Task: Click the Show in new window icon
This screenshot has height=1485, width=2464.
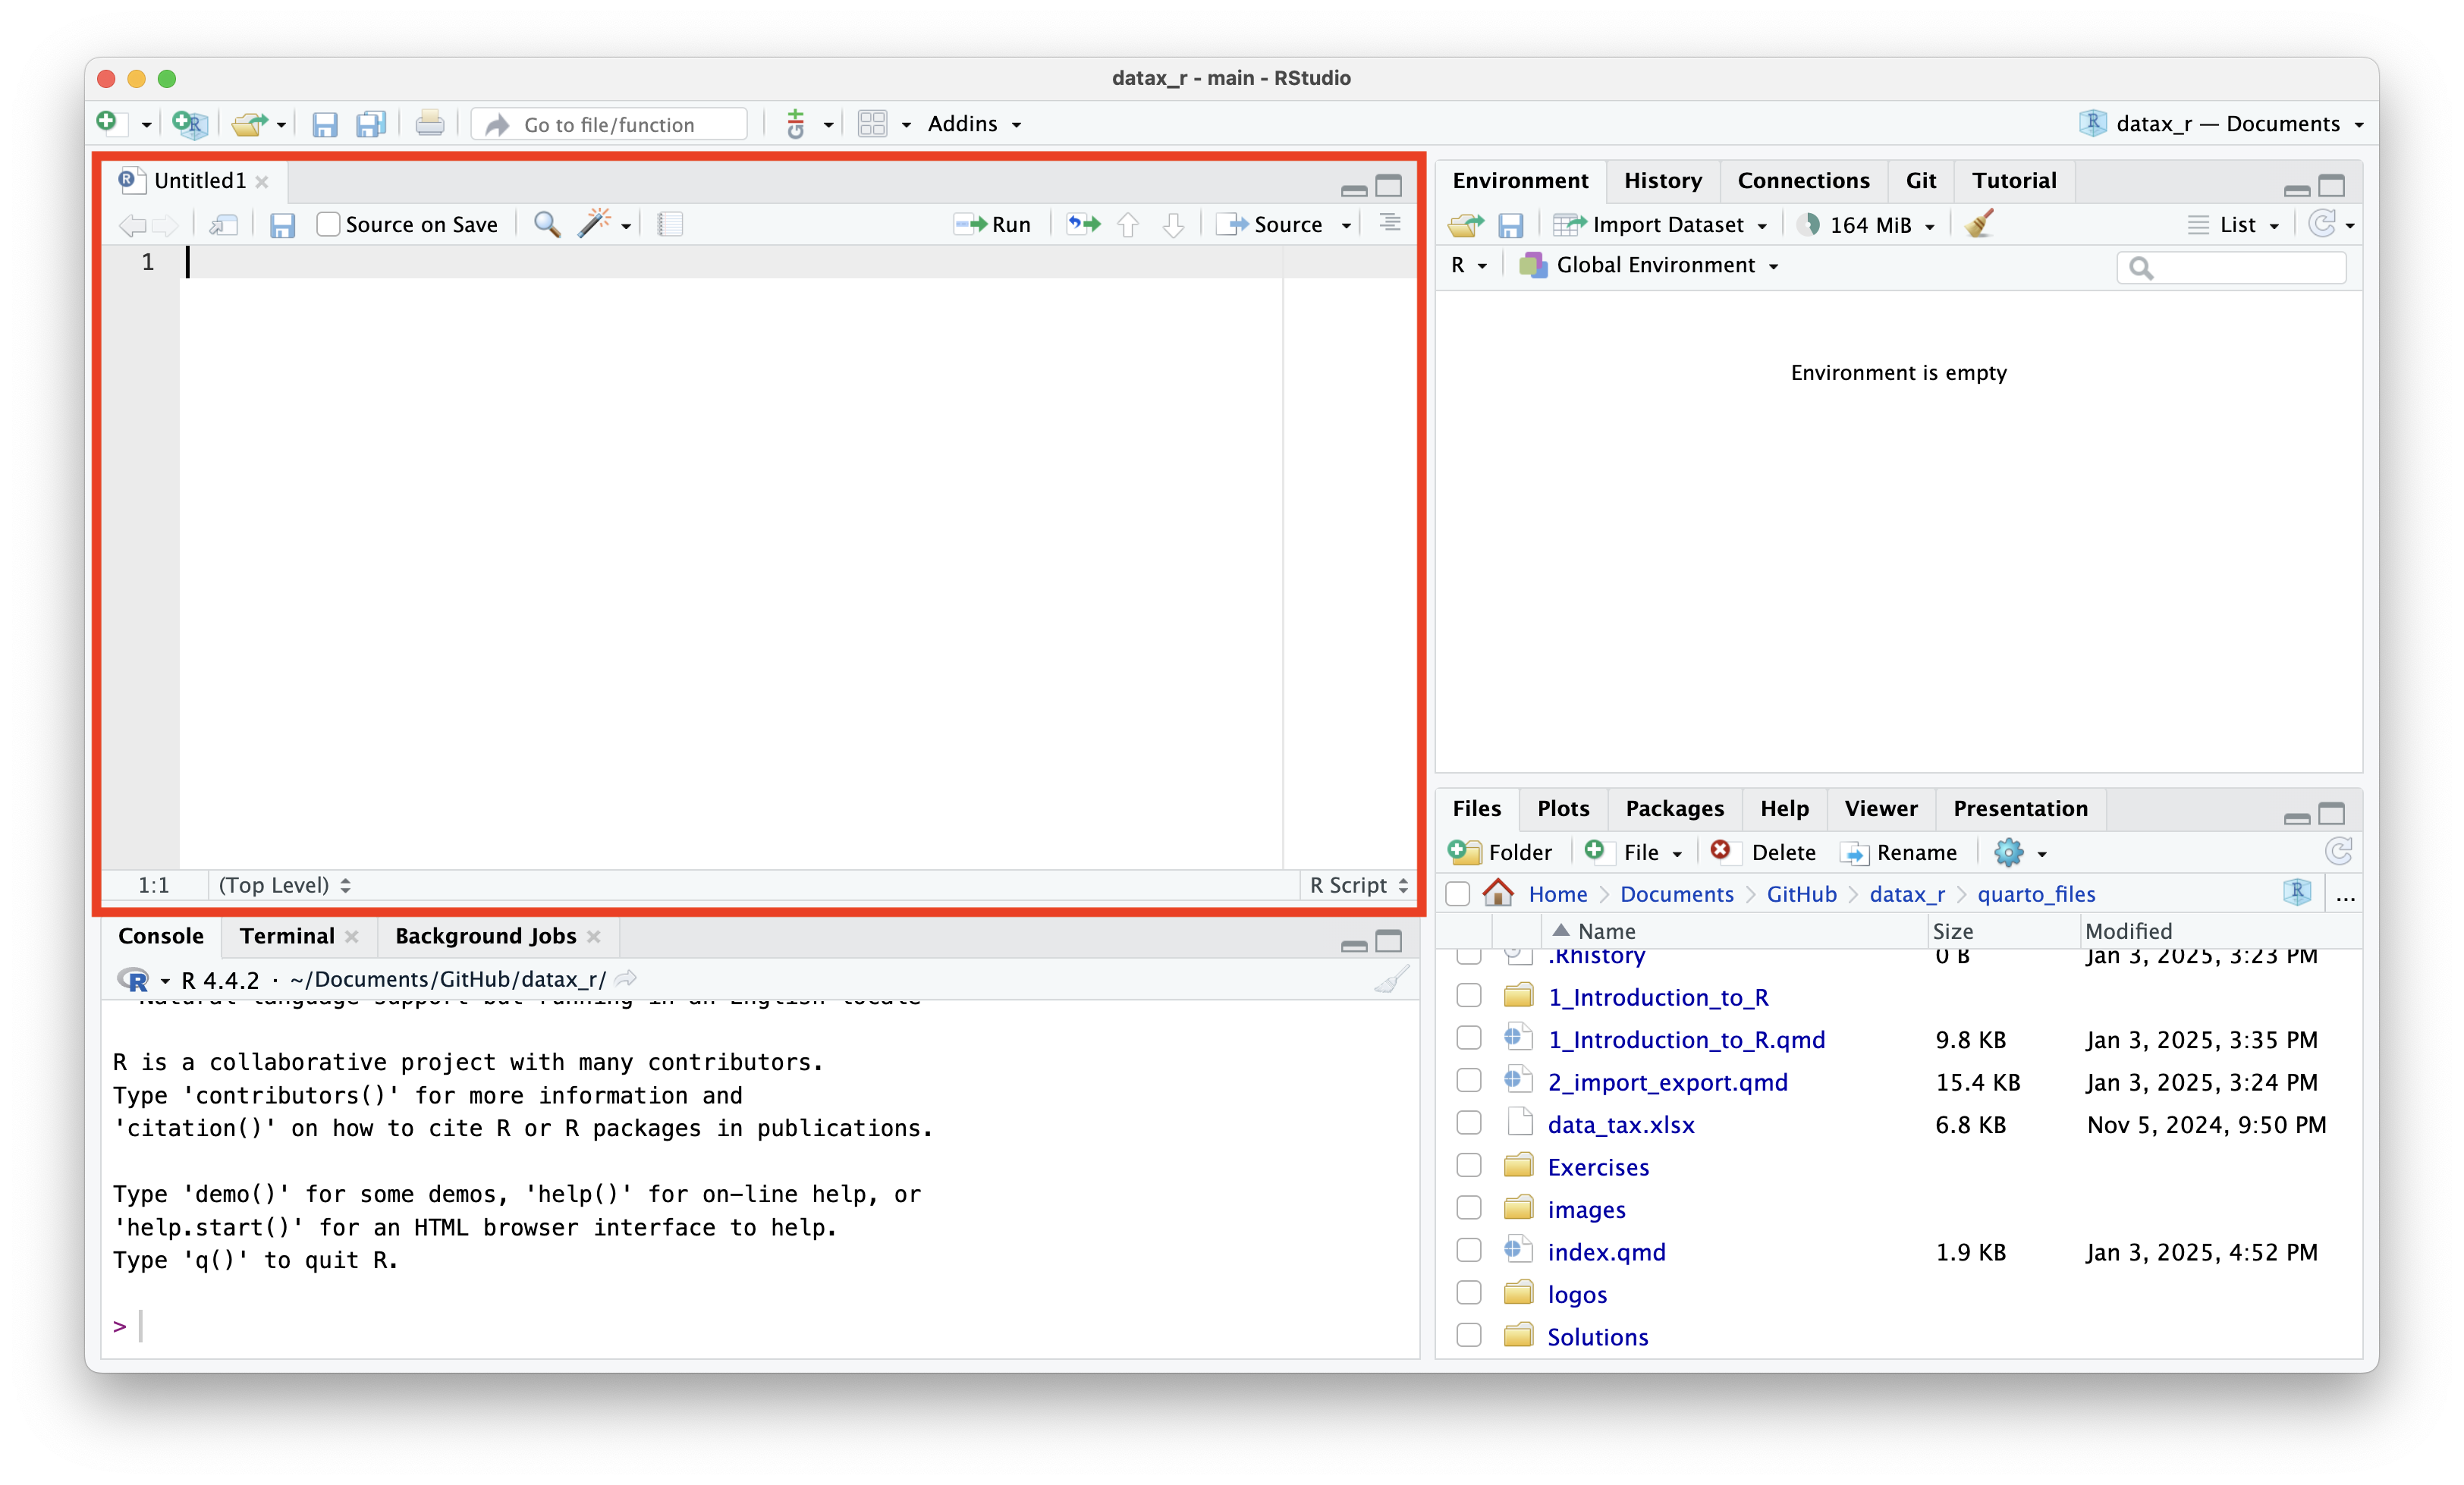Action: click(223, 224)
